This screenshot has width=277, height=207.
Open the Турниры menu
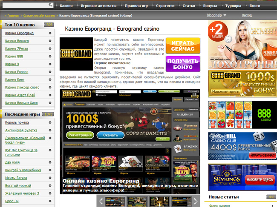[233, 6]
